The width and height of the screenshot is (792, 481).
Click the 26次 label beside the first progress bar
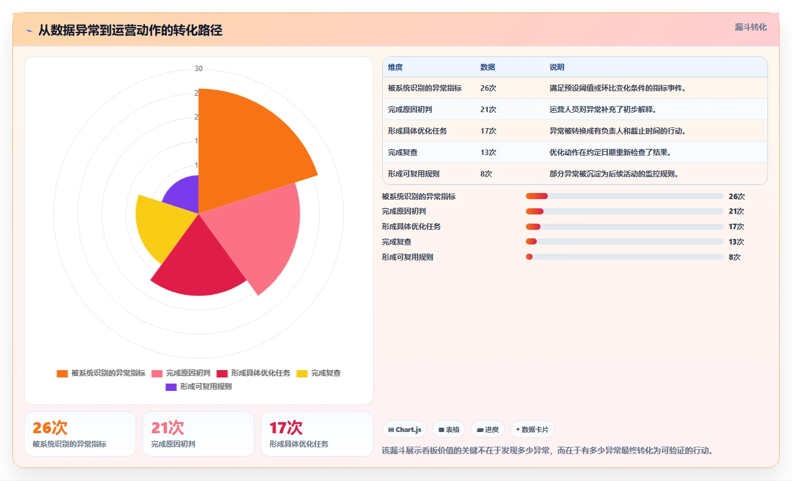coord(737,197)
